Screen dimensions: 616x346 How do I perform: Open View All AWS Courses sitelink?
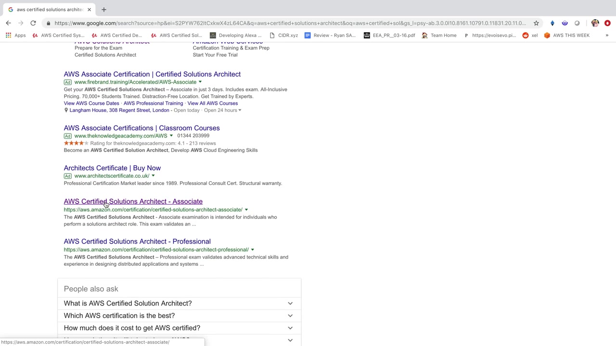click(x=212, y=103)
